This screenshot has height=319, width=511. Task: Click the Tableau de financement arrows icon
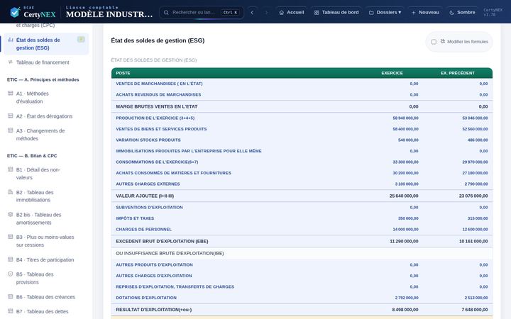click(x=11, y=62)
